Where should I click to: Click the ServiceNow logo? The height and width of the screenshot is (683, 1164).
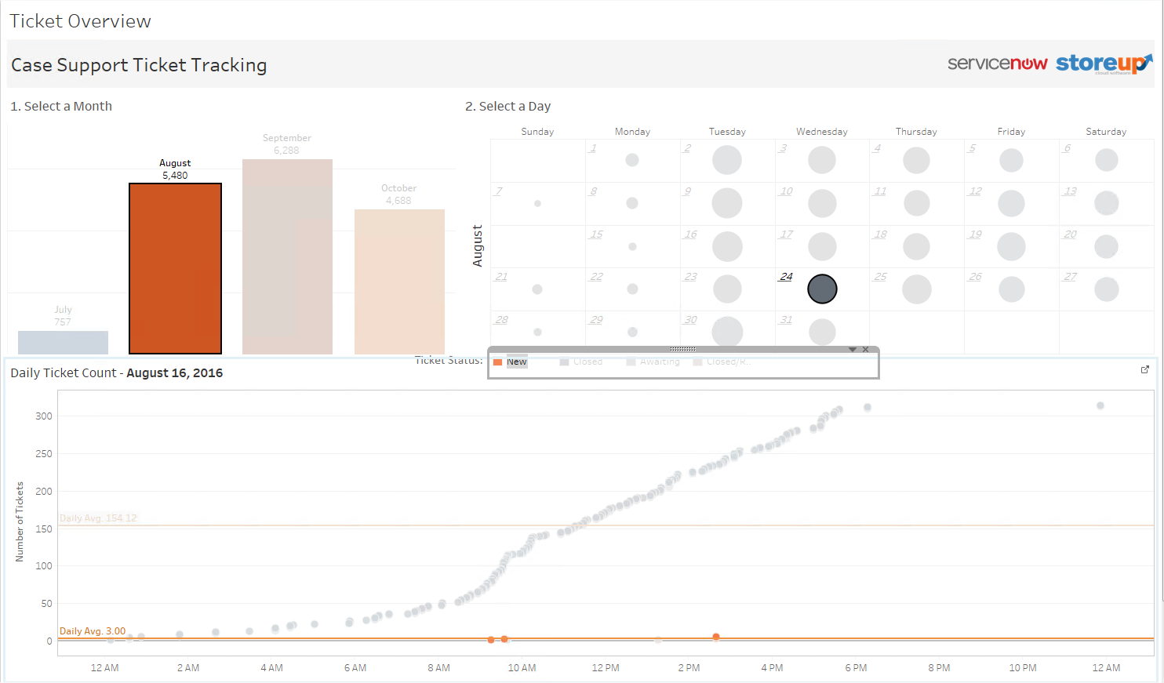click(x=998, y=63)
